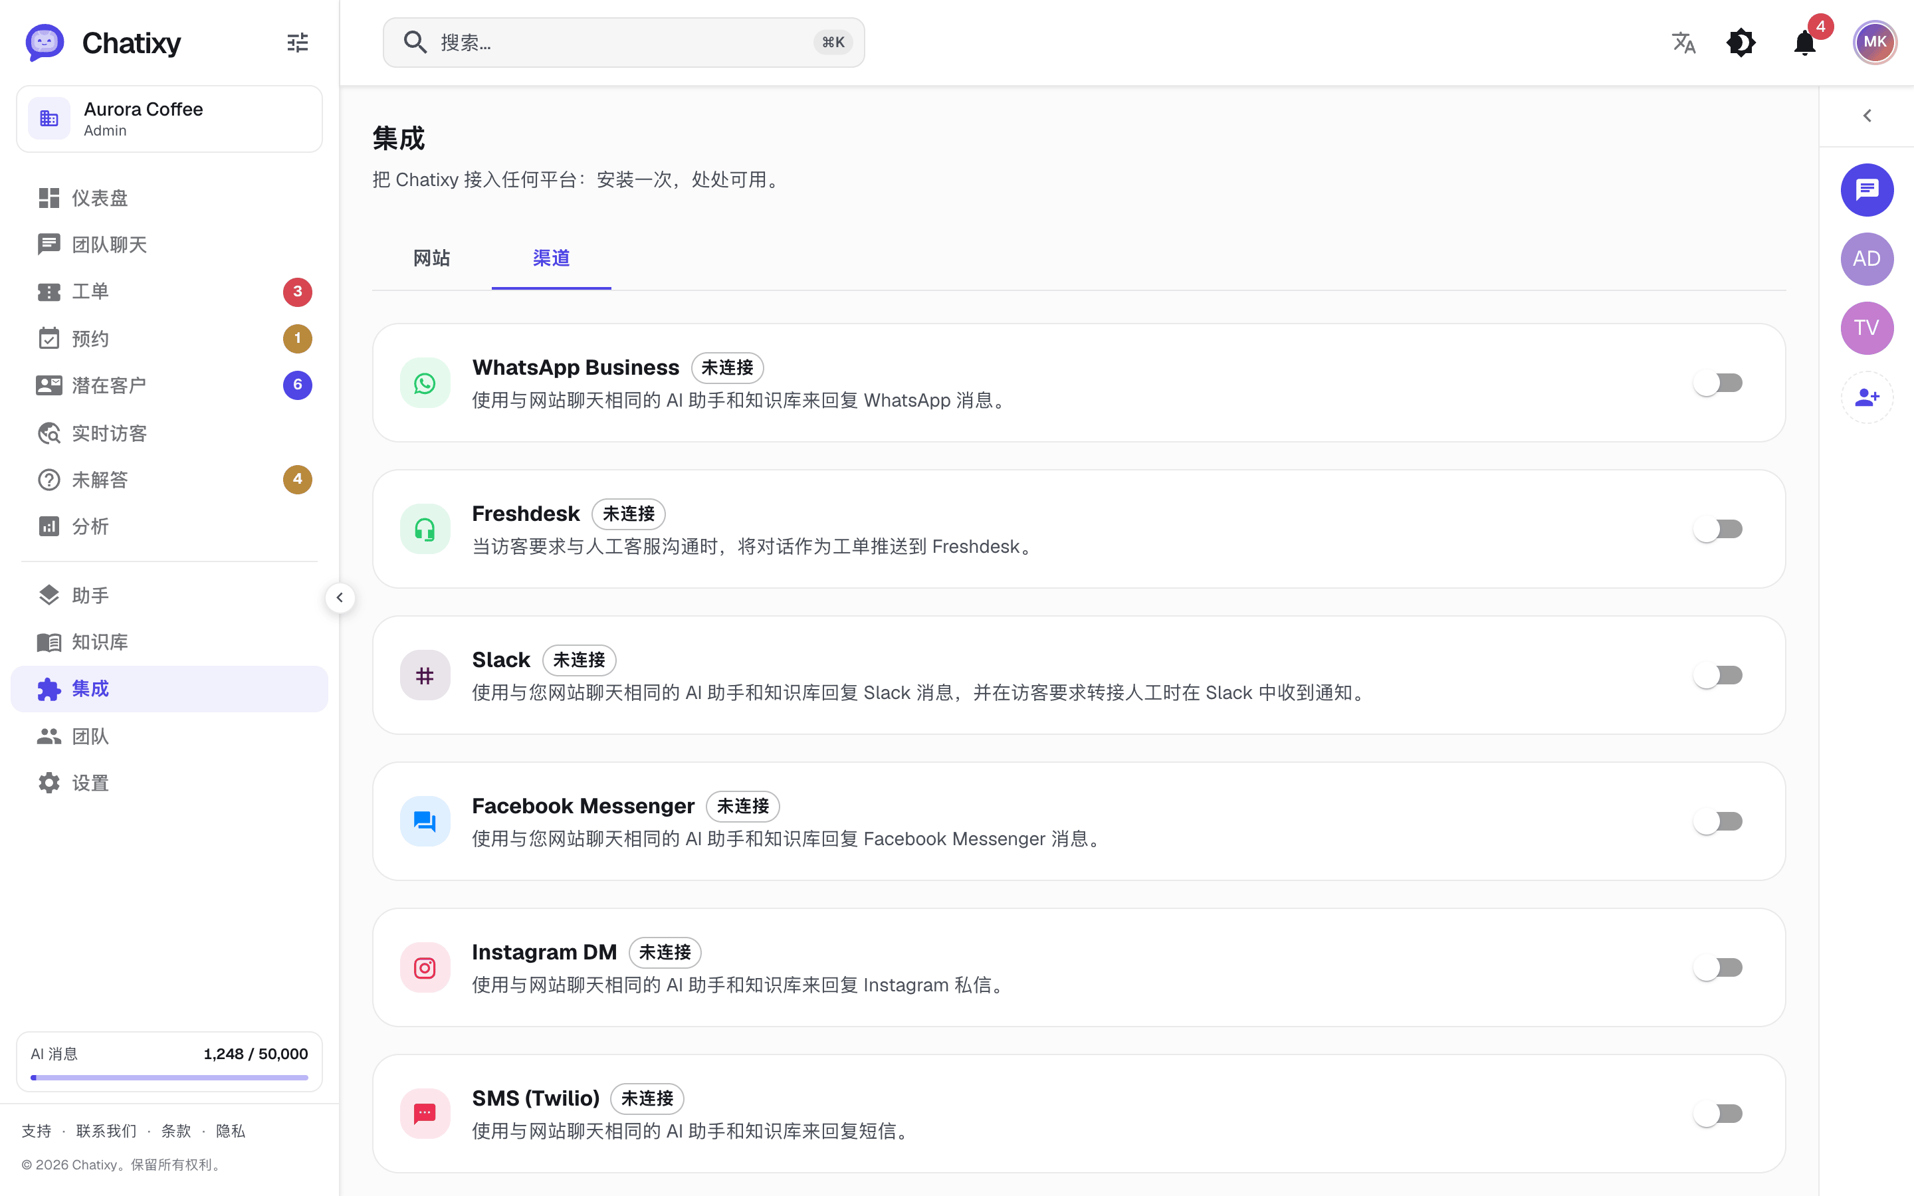This screenshot has height=1196, width=1914.
Task: Open 未解答 in the sidebar
Action: [x=169, y=479]
